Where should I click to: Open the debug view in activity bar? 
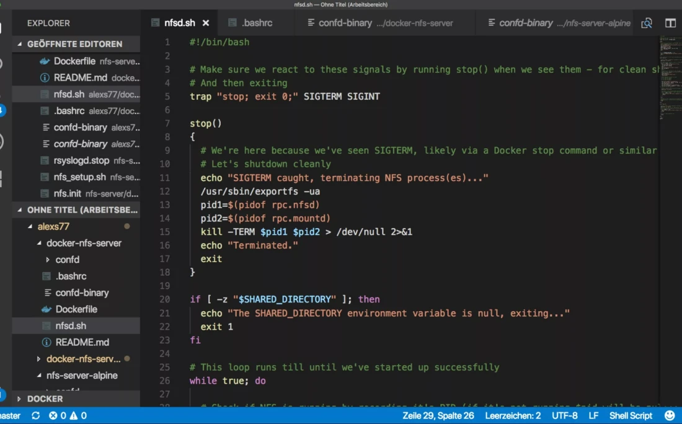tap(2, 142)
